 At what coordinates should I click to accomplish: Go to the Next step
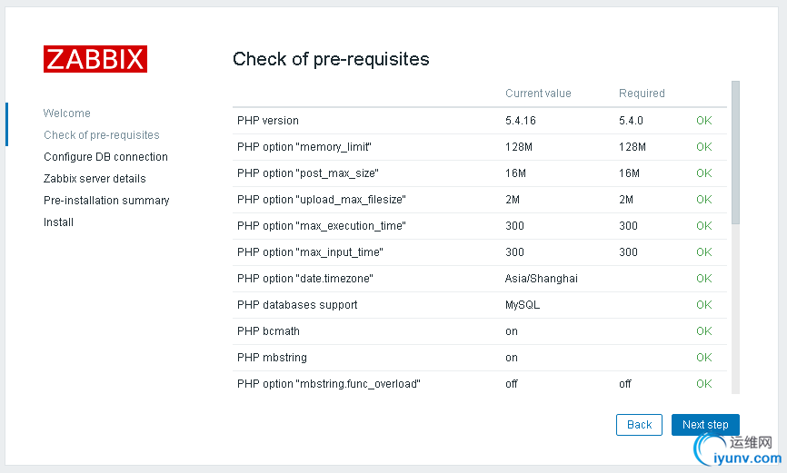[705, 425]
